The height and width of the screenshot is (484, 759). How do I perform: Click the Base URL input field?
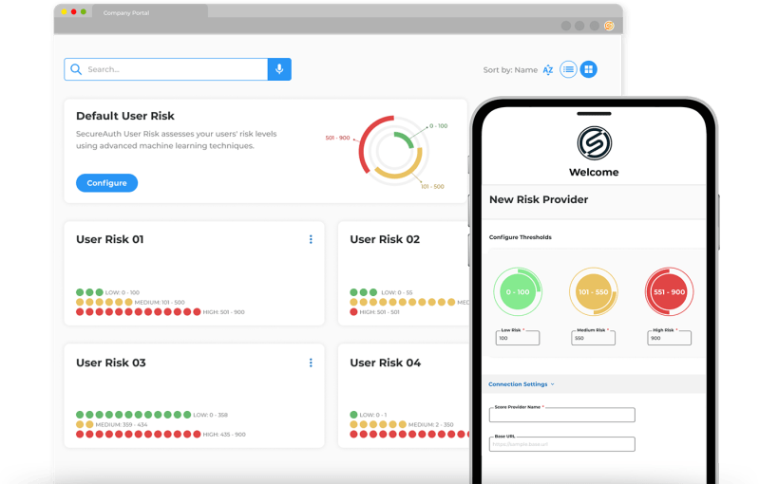point(562,444)
